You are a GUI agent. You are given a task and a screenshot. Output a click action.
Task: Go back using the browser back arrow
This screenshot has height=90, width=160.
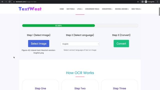[x=2, y=2]
